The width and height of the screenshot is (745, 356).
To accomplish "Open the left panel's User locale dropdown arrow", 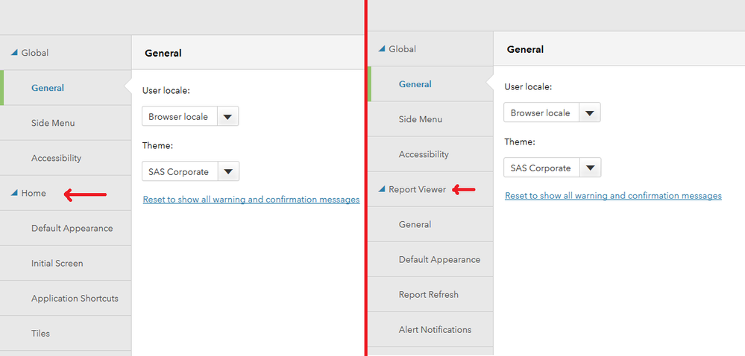I will [228, 117].
